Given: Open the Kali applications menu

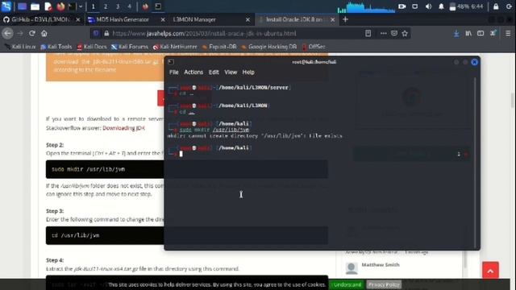Looking at the screenshot, I should [6, 6].
